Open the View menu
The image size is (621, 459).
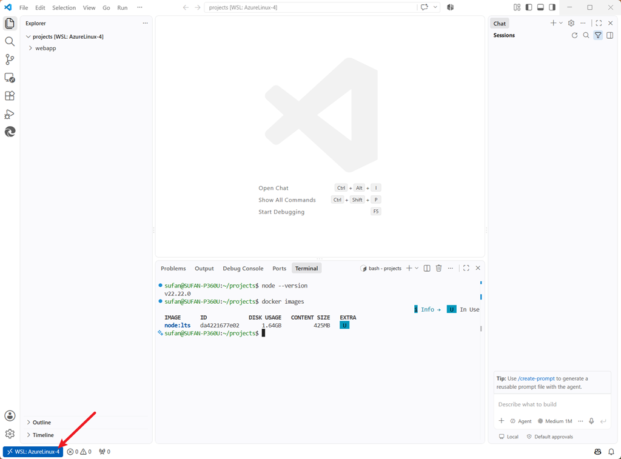[89, 7]
